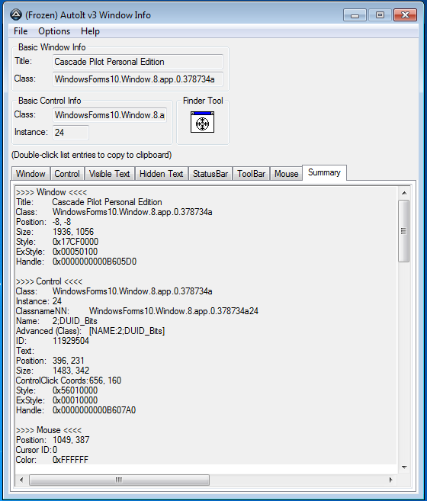The width and height of the screenshot is (427, 501).
Task: Click the Finder Tool crosshair icon
Action: point(202,122)
